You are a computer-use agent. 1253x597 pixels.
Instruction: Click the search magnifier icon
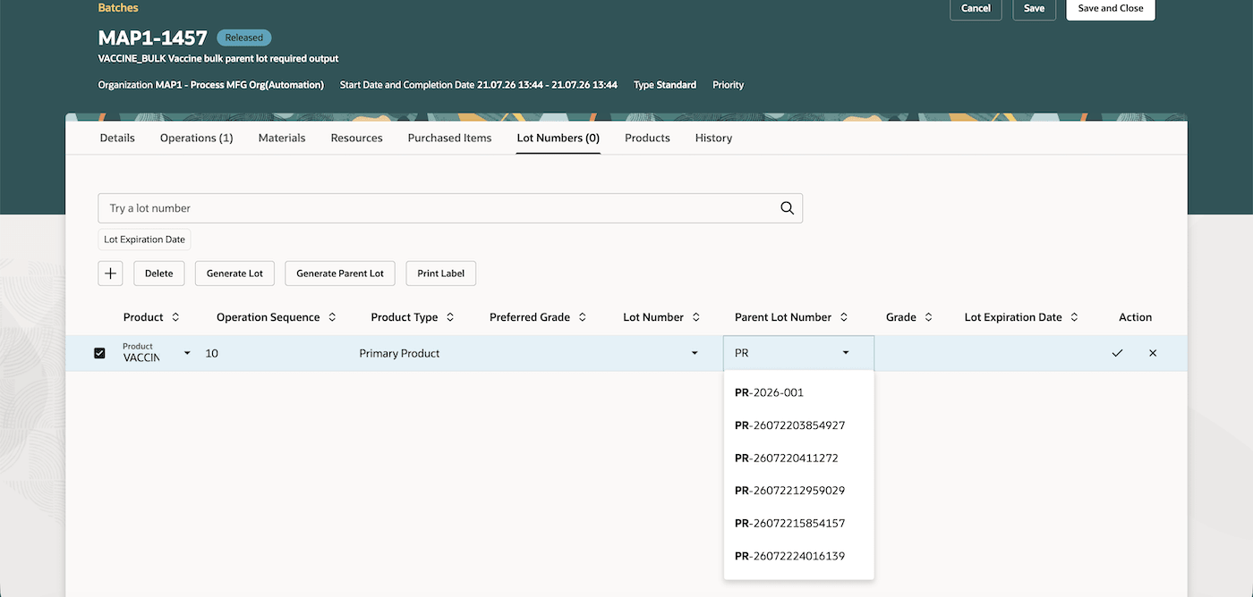coord(787,208)
